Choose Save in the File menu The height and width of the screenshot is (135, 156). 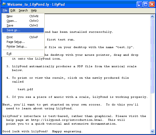[x=23, y=25]
